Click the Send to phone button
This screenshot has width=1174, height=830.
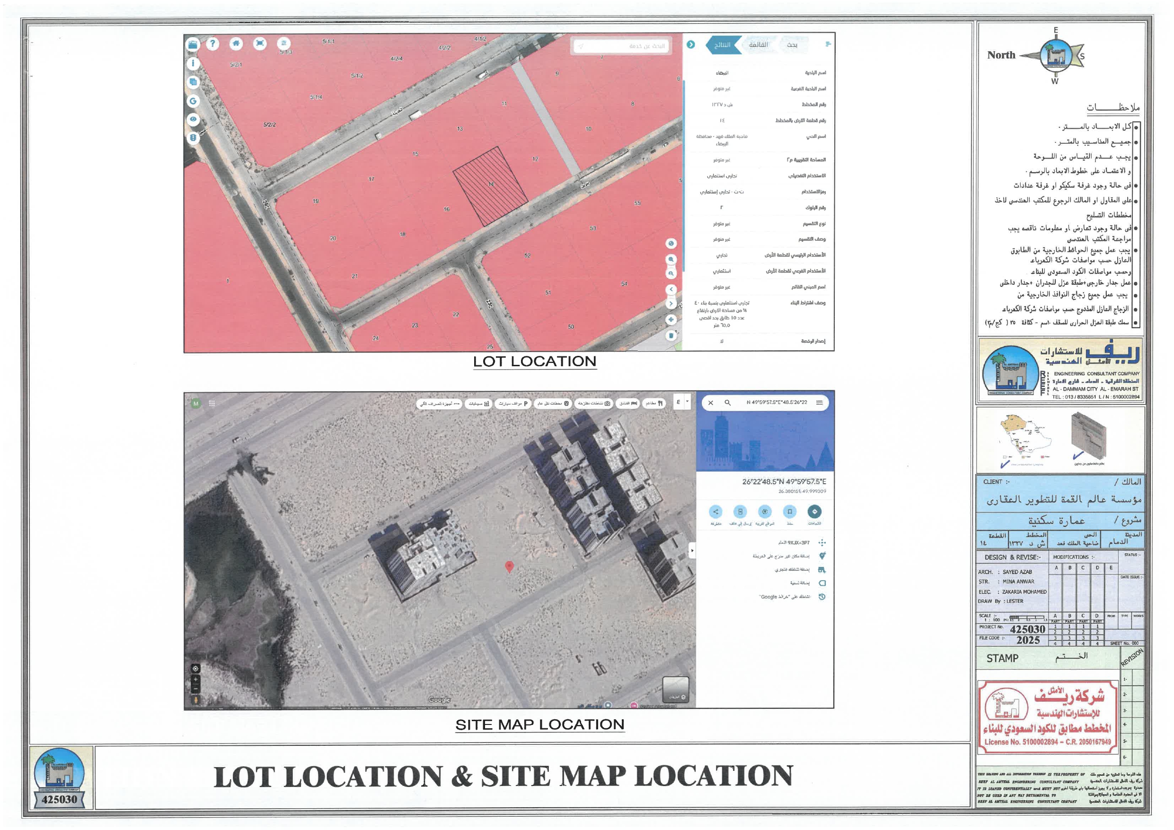[x=740, y=512]
